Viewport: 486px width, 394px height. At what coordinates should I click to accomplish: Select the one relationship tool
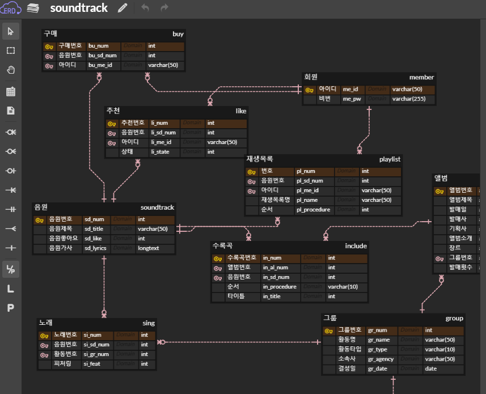pos(11,248)
